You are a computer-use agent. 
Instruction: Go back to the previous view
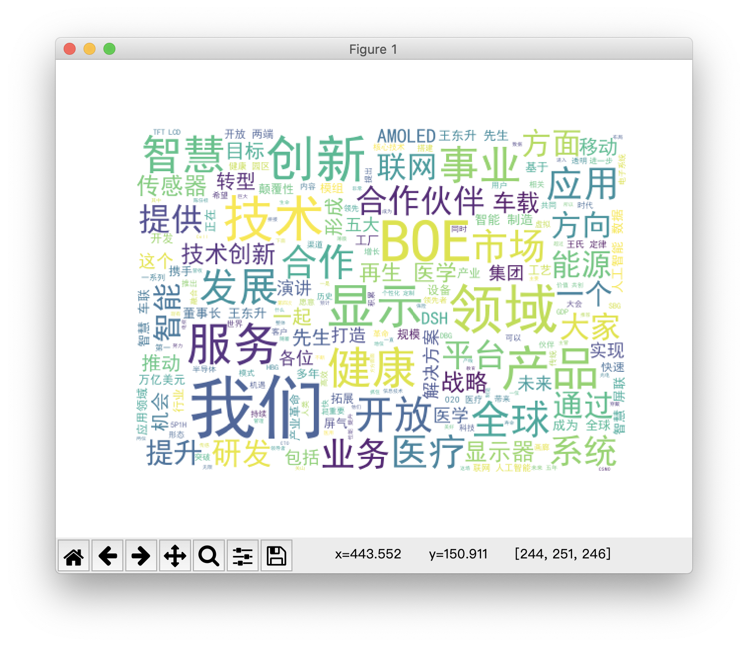coord(107,555)
